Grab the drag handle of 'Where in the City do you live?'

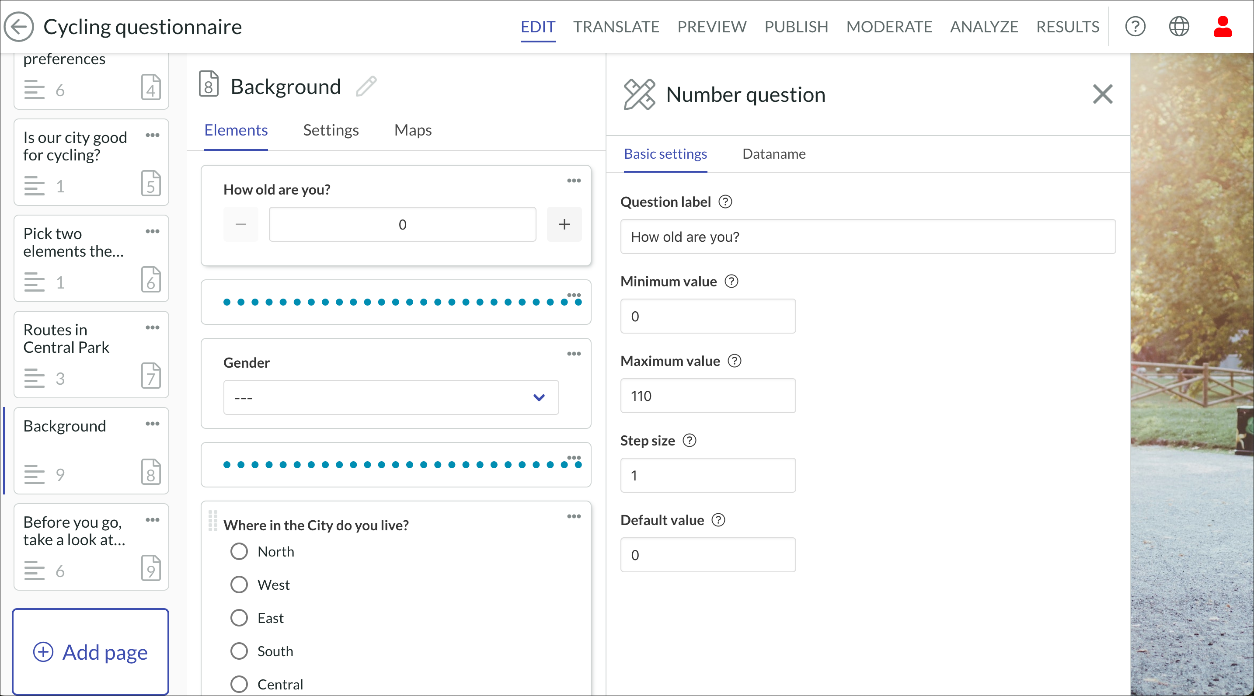click(x=213, y=521)
